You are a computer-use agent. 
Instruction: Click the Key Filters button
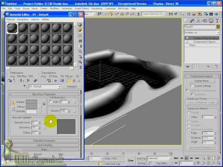162,163
